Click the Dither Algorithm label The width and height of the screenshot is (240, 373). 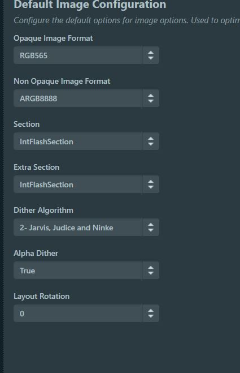point(43,211)
